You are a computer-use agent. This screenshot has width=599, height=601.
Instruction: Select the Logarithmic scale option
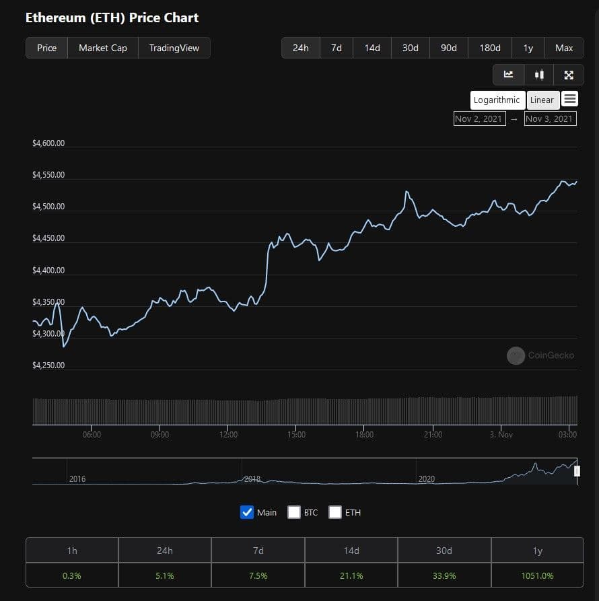pyautogui.click(x=497, y=100)
